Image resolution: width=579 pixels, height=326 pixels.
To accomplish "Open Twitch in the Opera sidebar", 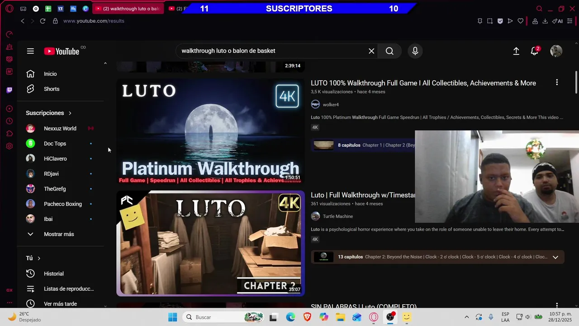I will pos(9,90).
